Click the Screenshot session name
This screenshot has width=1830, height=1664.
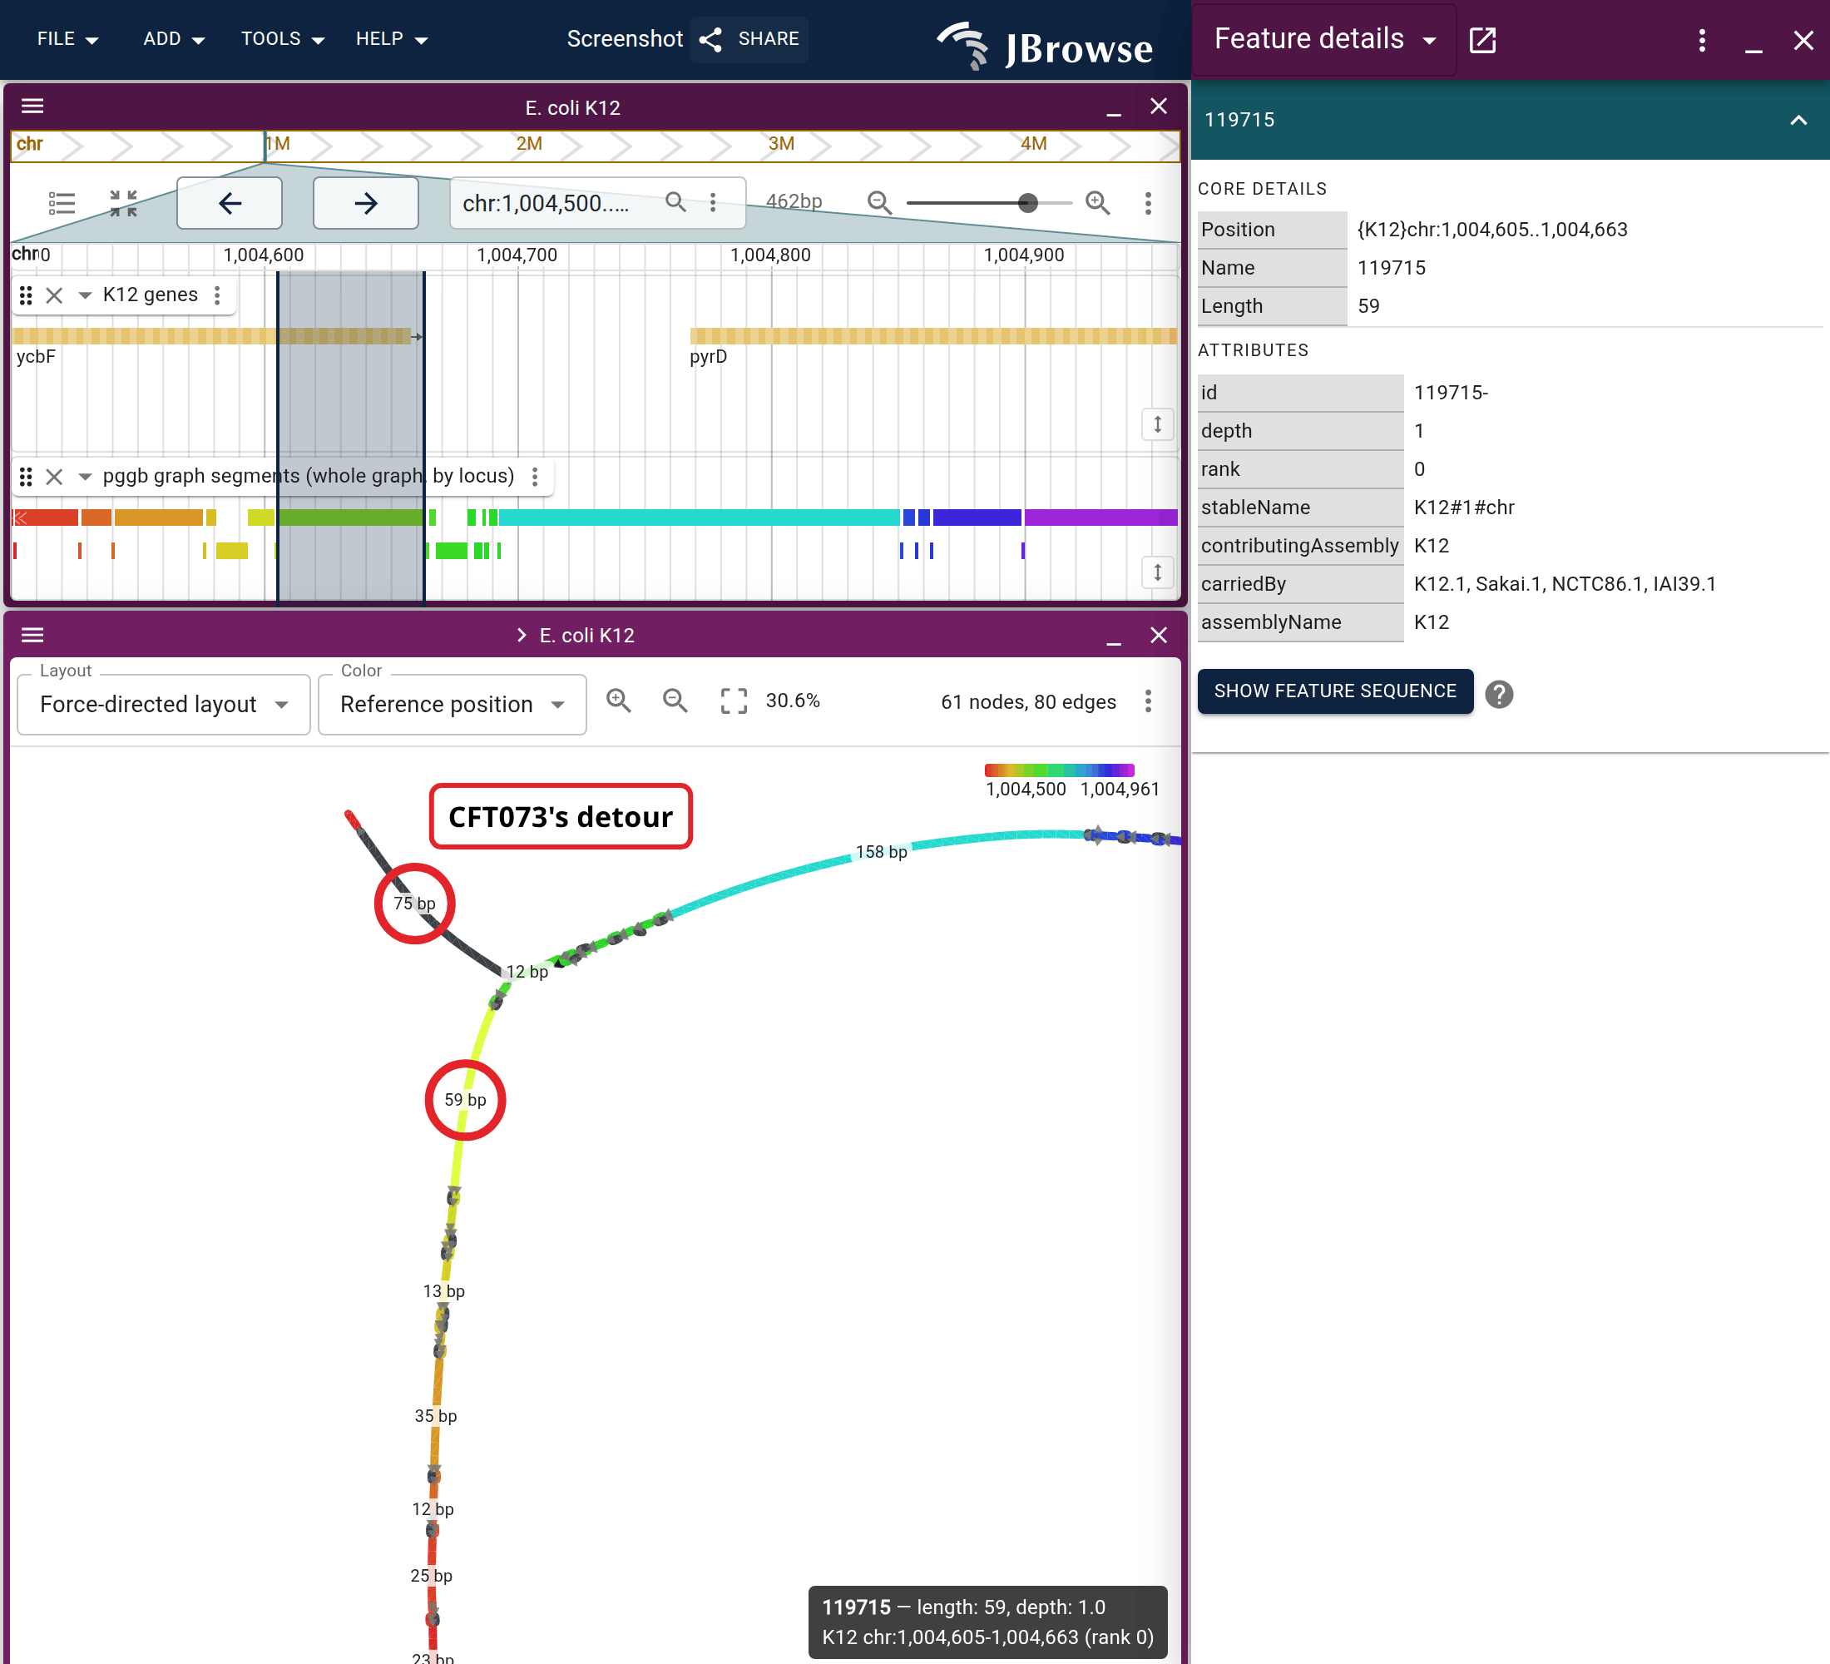coord(625,39)
